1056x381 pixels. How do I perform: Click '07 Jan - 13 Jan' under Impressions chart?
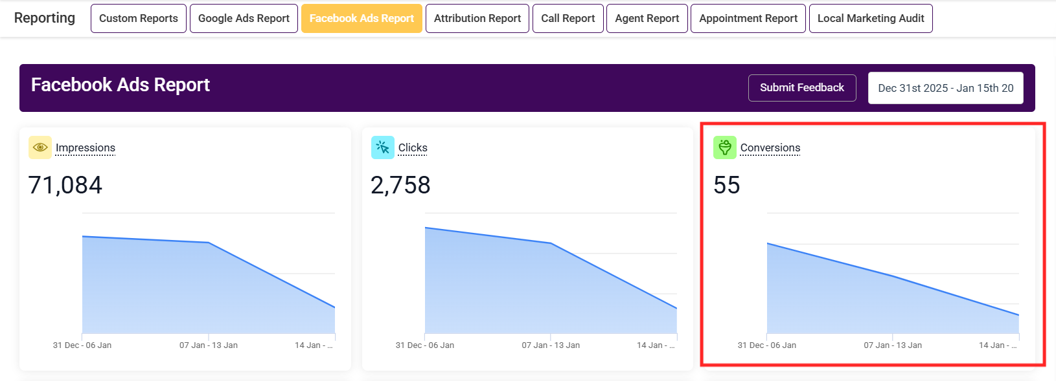[209, 345]
